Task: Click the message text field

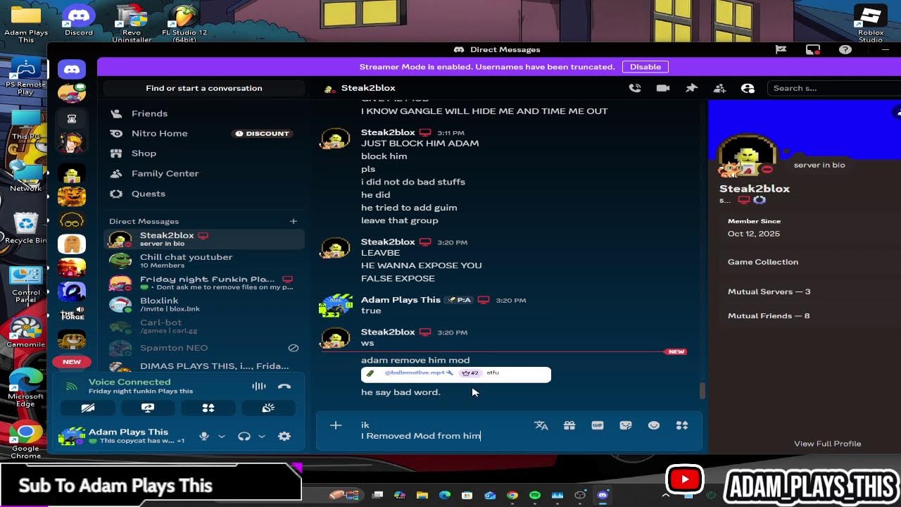Action: (443, 430)
